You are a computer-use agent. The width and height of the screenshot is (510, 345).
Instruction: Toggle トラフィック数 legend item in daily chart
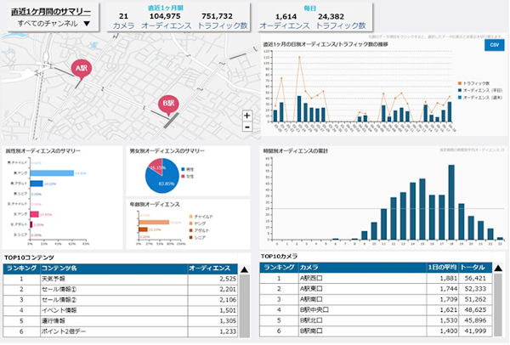pos(478,82)
